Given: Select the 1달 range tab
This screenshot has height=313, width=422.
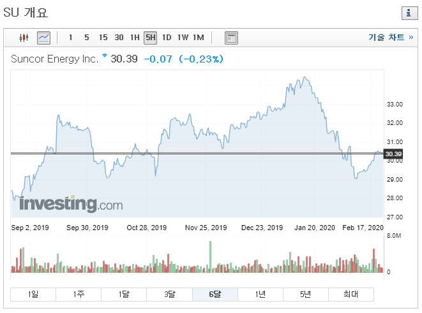Looking at the screenshot, I should pyautogui.click(x=124, y=294).
